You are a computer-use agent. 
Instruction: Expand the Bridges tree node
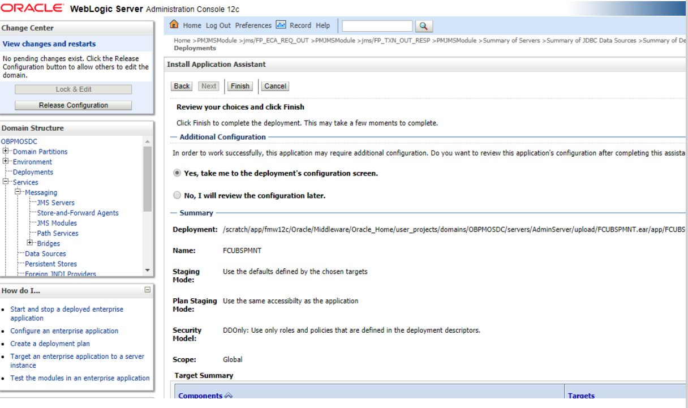(x=31, y=243)
